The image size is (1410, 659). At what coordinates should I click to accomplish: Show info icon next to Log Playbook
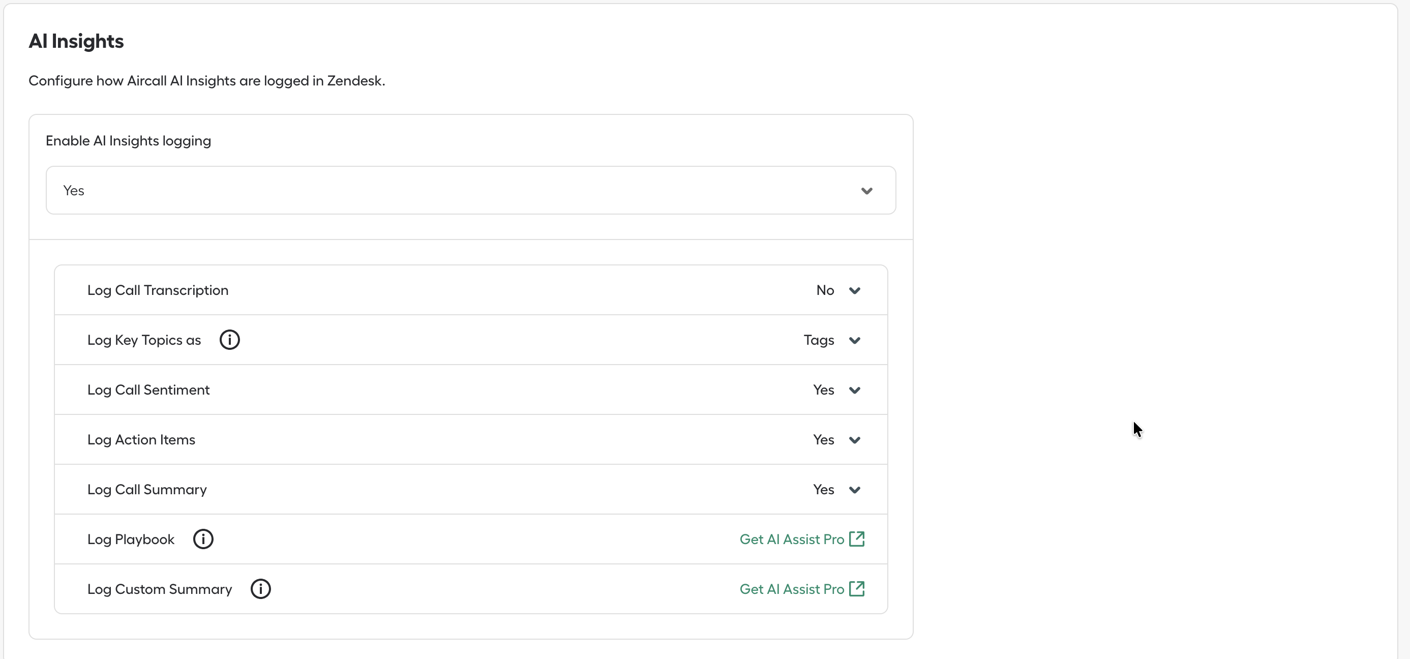(x=203, y=539)
